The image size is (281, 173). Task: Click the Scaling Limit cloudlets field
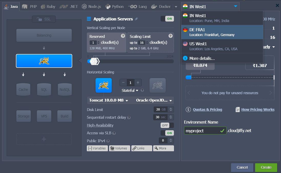142,43
